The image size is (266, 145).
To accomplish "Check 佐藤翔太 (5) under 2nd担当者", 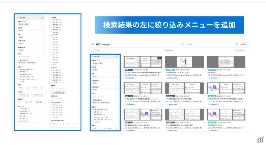I will click(52, 80).
